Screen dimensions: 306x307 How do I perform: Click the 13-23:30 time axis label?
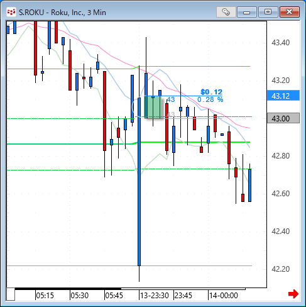point(155,296)
